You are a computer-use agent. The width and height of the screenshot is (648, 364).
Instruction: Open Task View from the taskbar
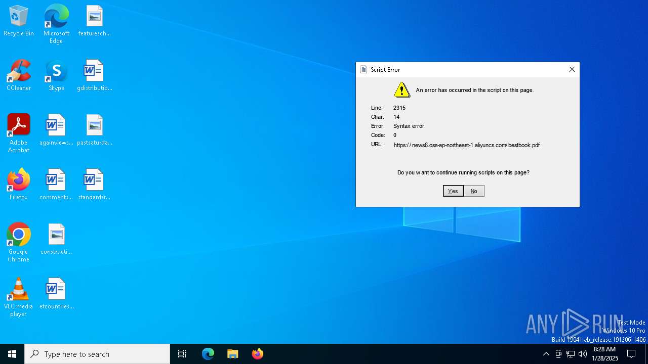click(182, 354)
